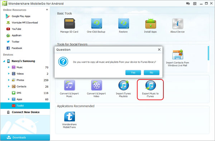
Task: Collapse Nancy's Samsung device tree
Action: coord(4,61)
